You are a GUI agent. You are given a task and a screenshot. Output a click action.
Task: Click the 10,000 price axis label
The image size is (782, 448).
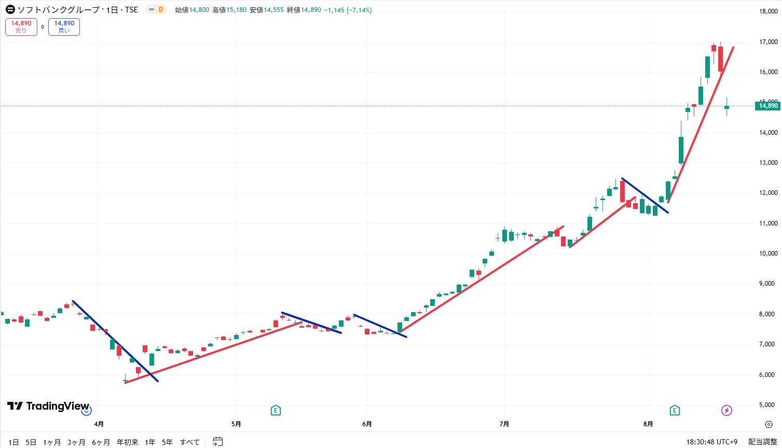pyautogui.click(x=768, y=254)
